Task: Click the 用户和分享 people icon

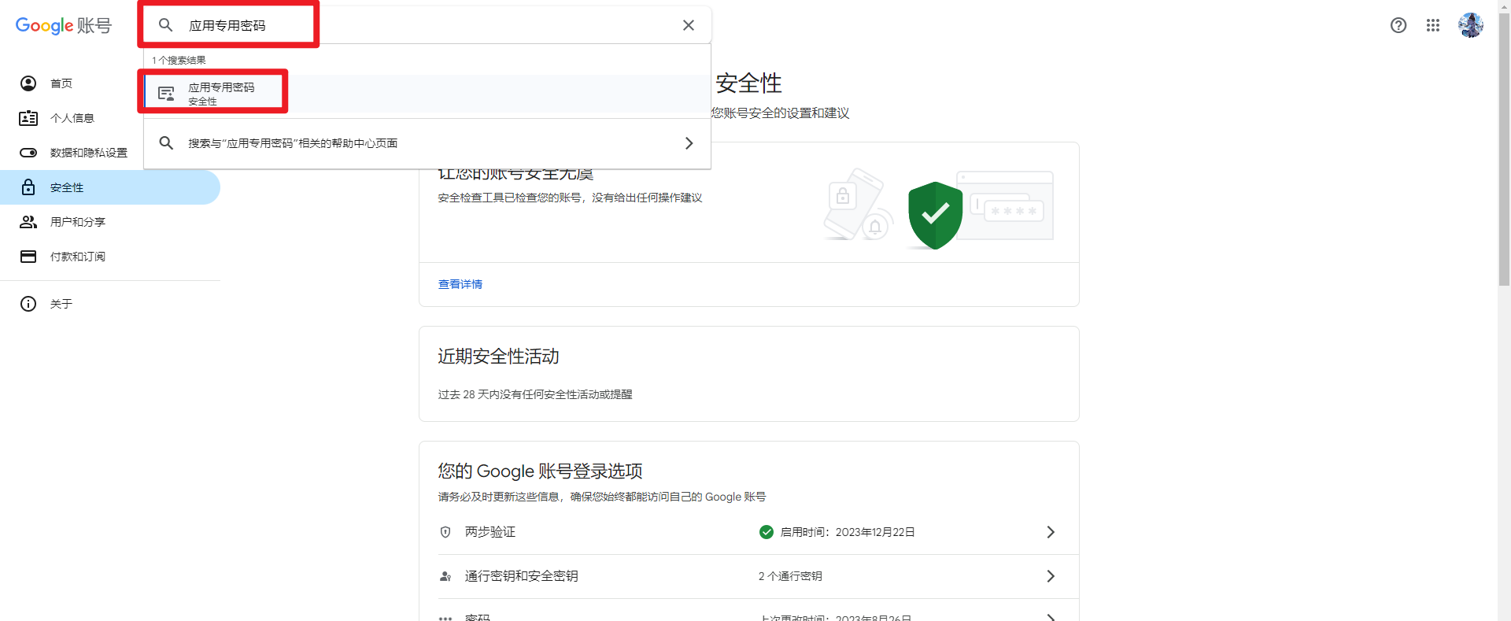Action: point(28,222)
